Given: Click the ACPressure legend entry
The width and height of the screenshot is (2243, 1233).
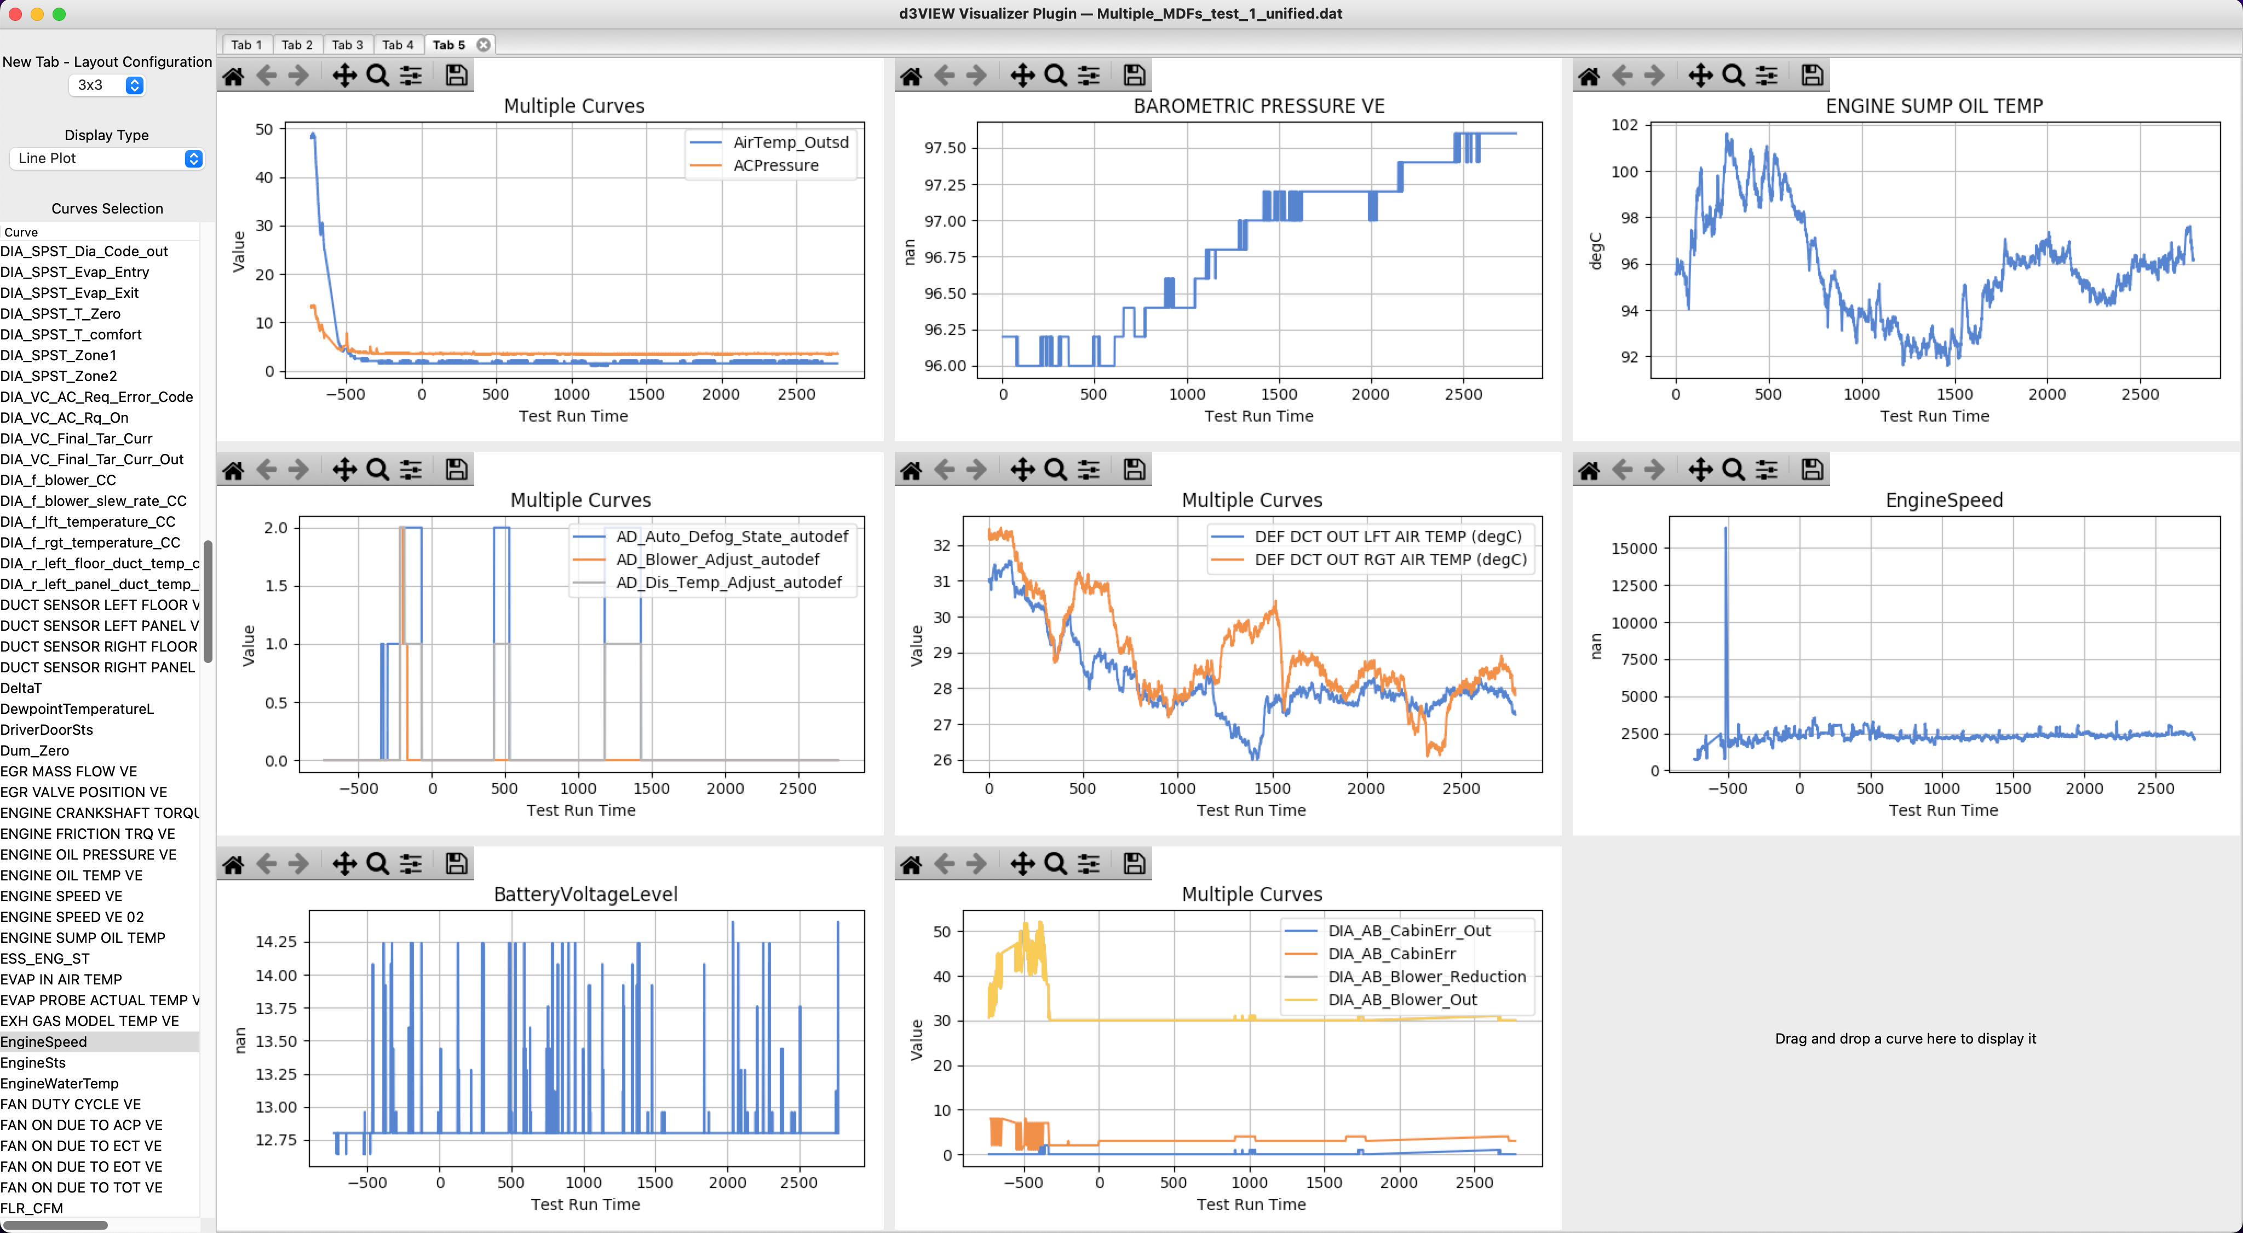Looking at the screenshot, I should point(776,165).
